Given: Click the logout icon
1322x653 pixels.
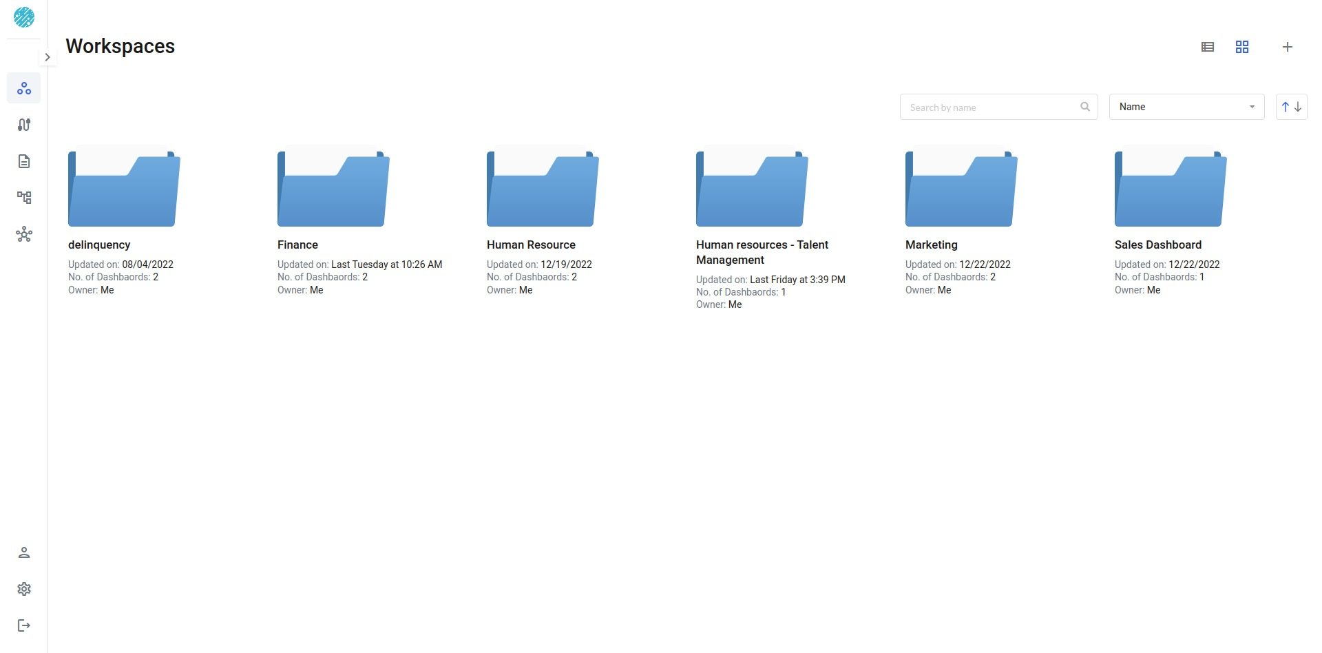Looking at the screenshot, I should (24, 625).
